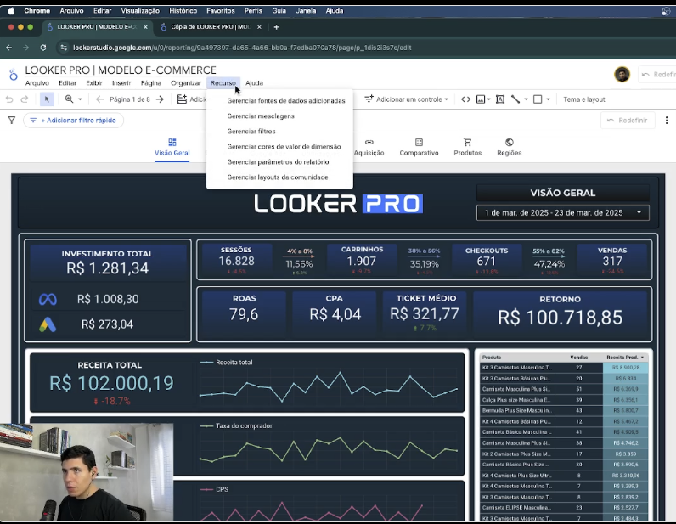This screenshot has height=524, width=676.
Task: Open a new browser tab
Action: coord(276,26)
